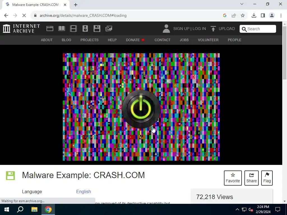287x215 pixels.
Task: Open the Share button
Action: (x=251, y=178)
